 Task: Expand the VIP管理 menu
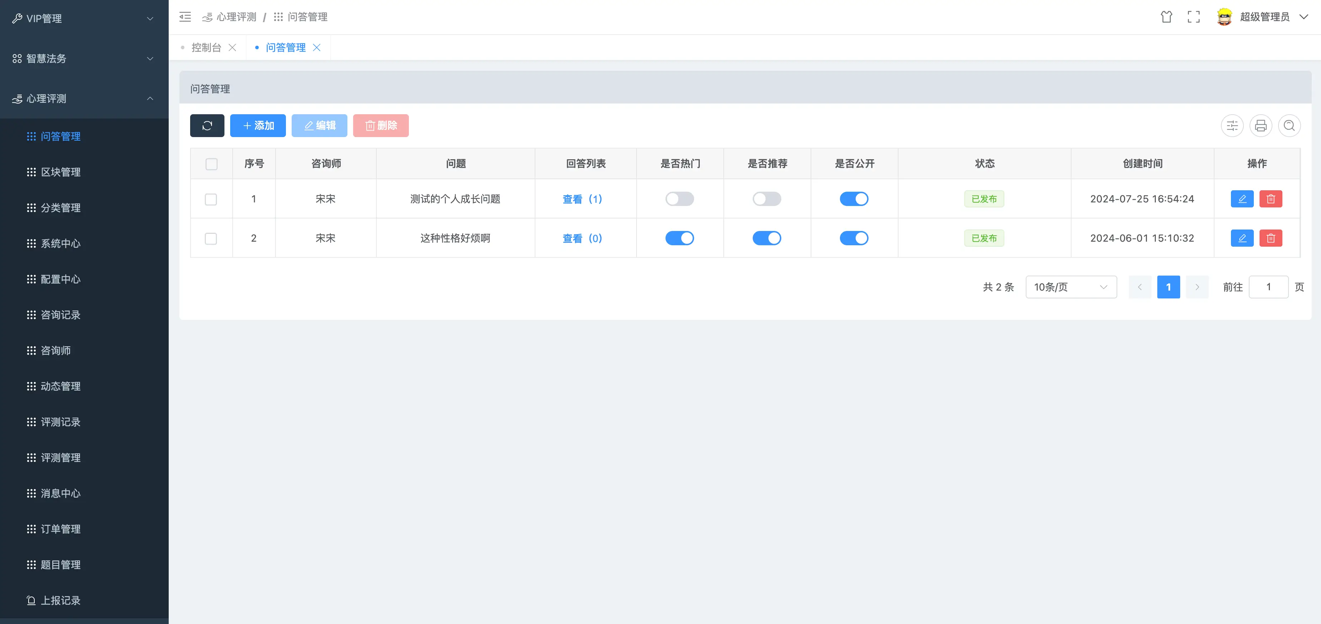coord(84,19)
